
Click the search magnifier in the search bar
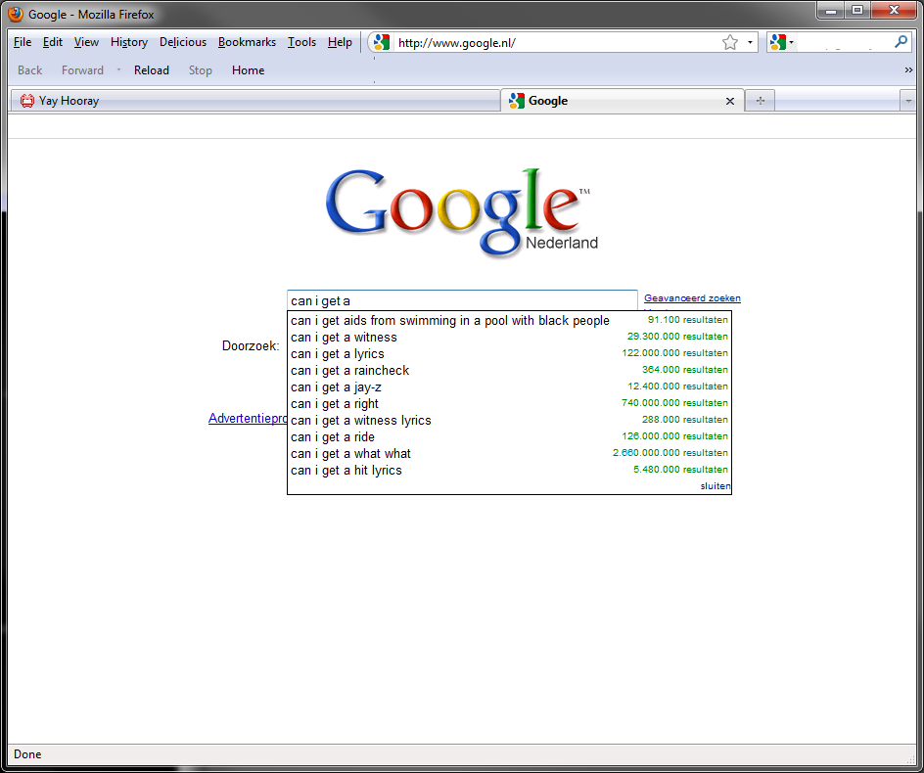click(x=901, y=42)
